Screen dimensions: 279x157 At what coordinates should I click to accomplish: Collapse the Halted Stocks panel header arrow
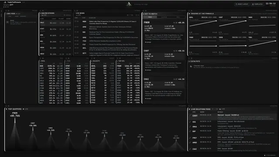pos(41,13)
